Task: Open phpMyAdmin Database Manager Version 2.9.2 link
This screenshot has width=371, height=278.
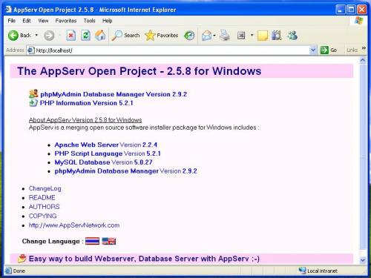Action: coord(114,94)
